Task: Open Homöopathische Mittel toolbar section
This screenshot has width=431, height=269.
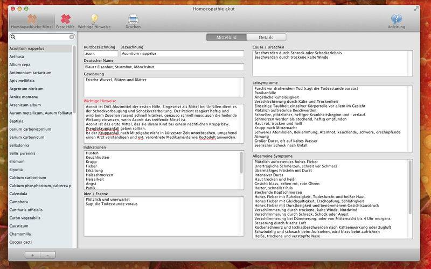Action: [x=32, y=22]
